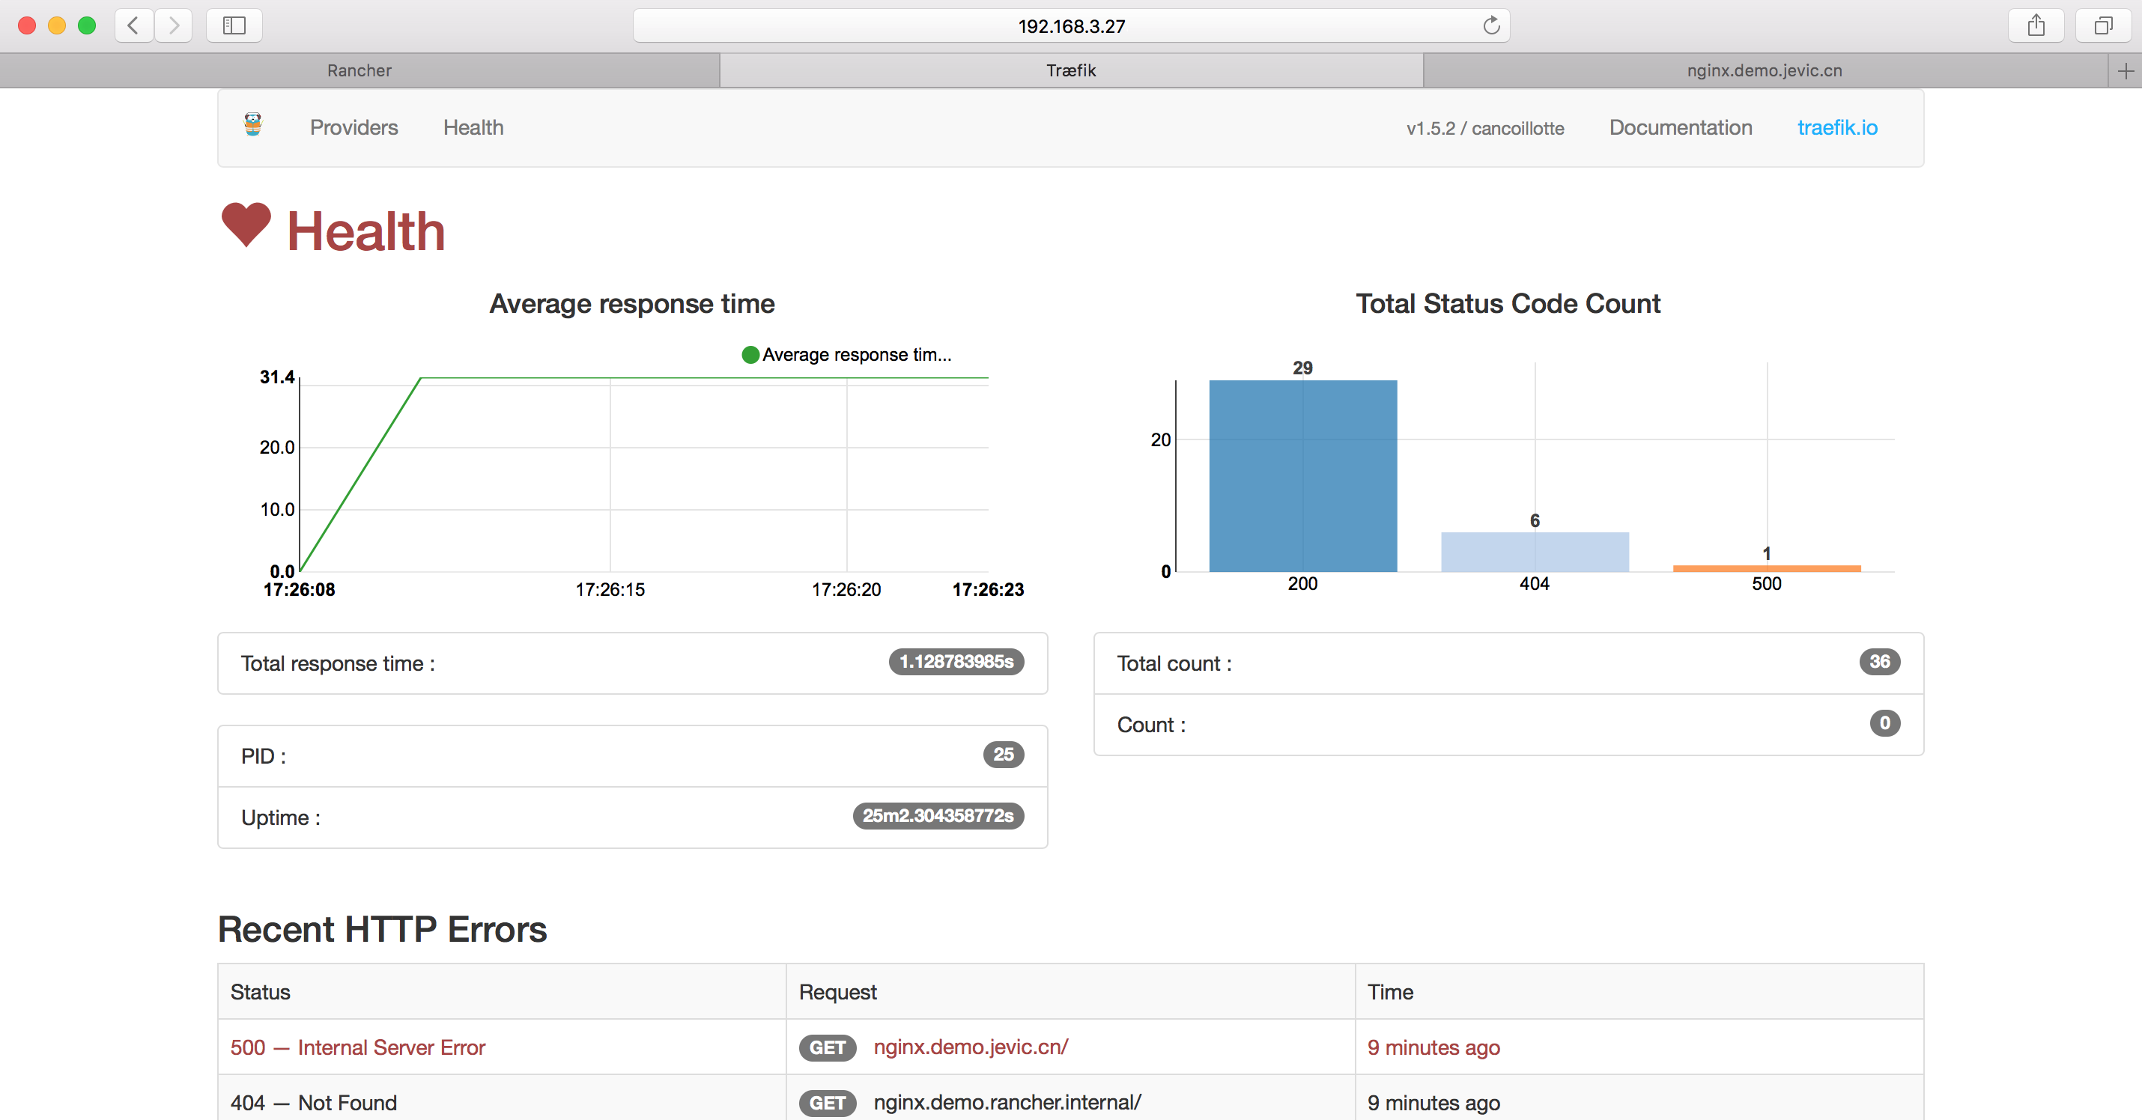Open the Documentation link

point(1680,127)
